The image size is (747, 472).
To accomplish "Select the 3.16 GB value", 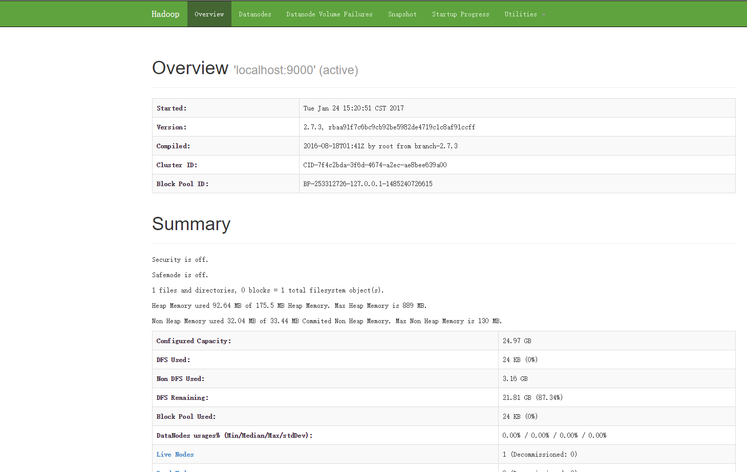I will tap(515, 378).
